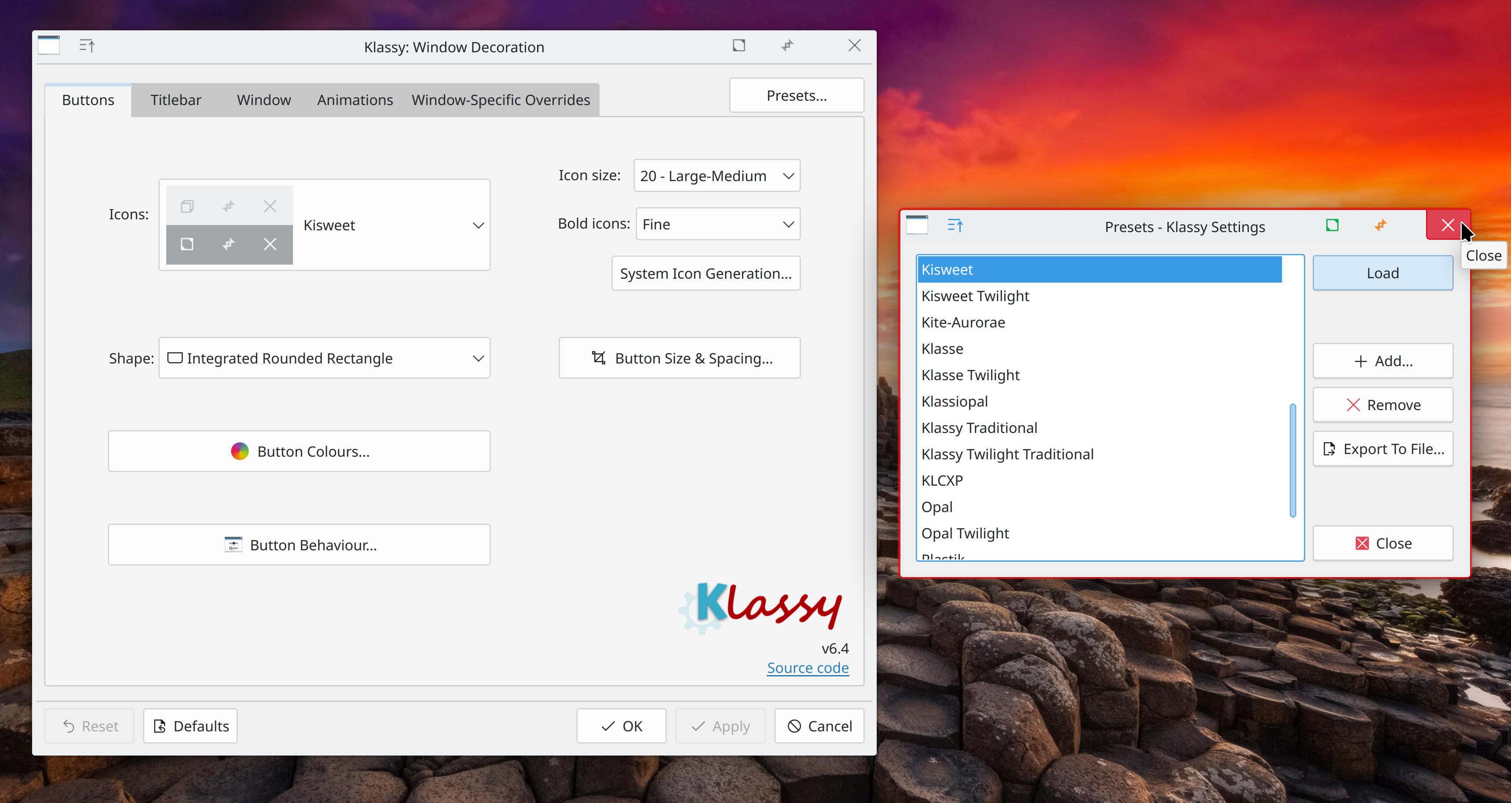
Task: Click the pin icon in Klassy Window Decoration titlebar
Action: 787,46
